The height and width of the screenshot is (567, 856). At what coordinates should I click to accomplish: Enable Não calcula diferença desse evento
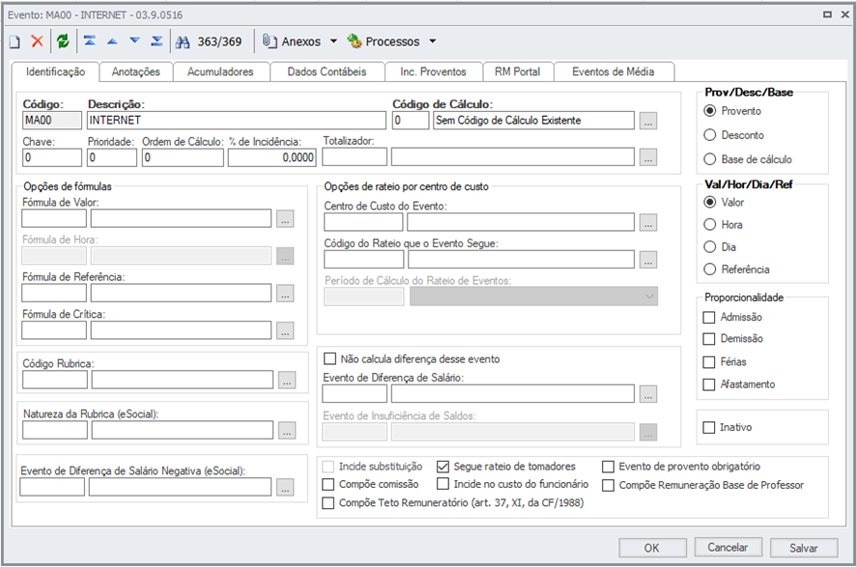329,358
